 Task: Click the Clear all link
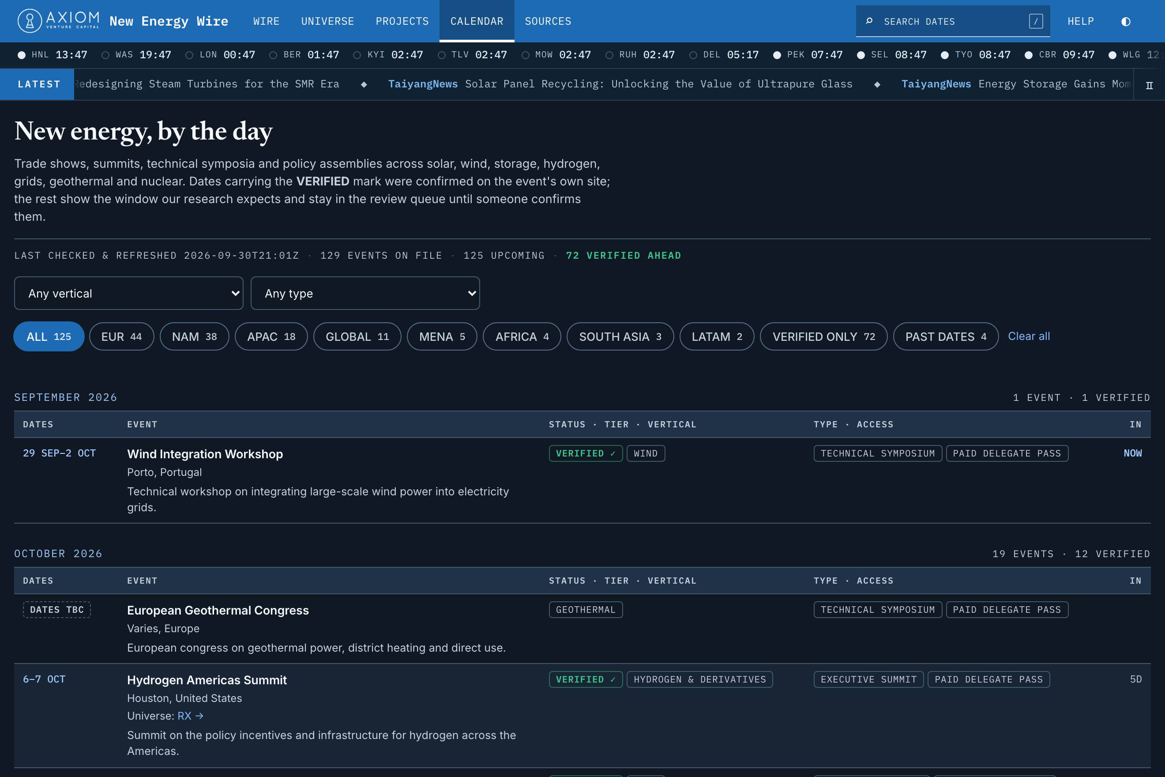point(1029,336)
